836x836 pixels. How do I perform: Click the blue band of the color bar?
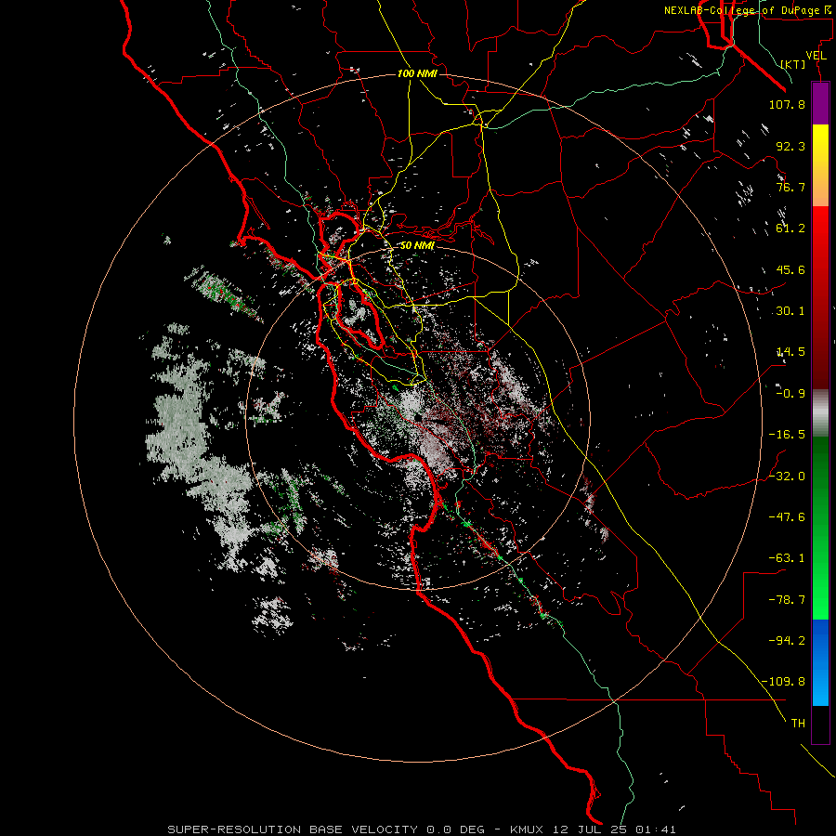(820, 662)
